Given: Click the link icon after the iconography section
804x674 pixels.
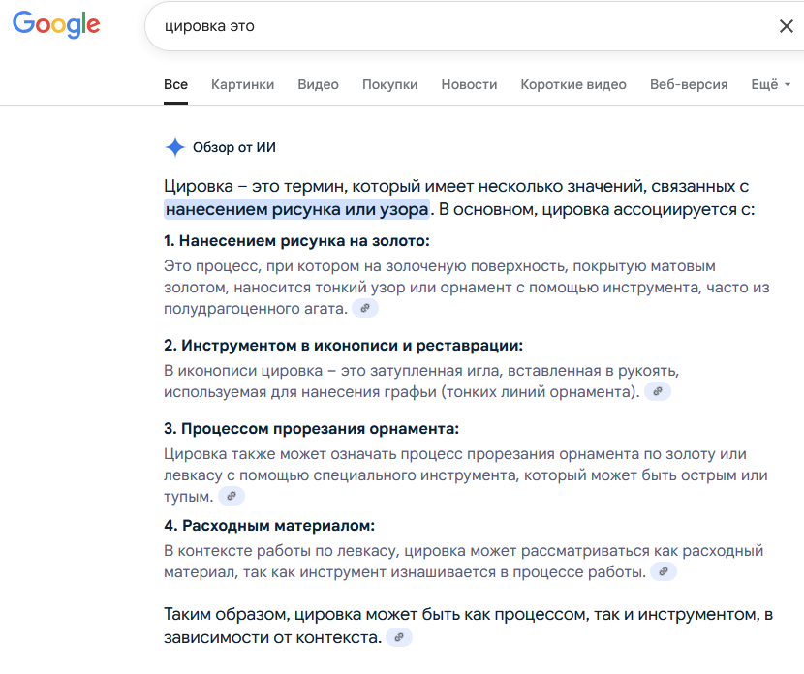Looking at the screenshot, I should 658,392.
